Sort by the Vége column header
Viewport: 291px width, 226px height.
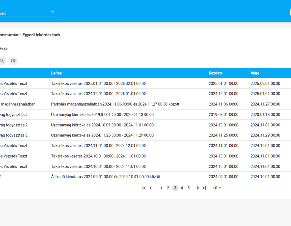click(255, 73)
